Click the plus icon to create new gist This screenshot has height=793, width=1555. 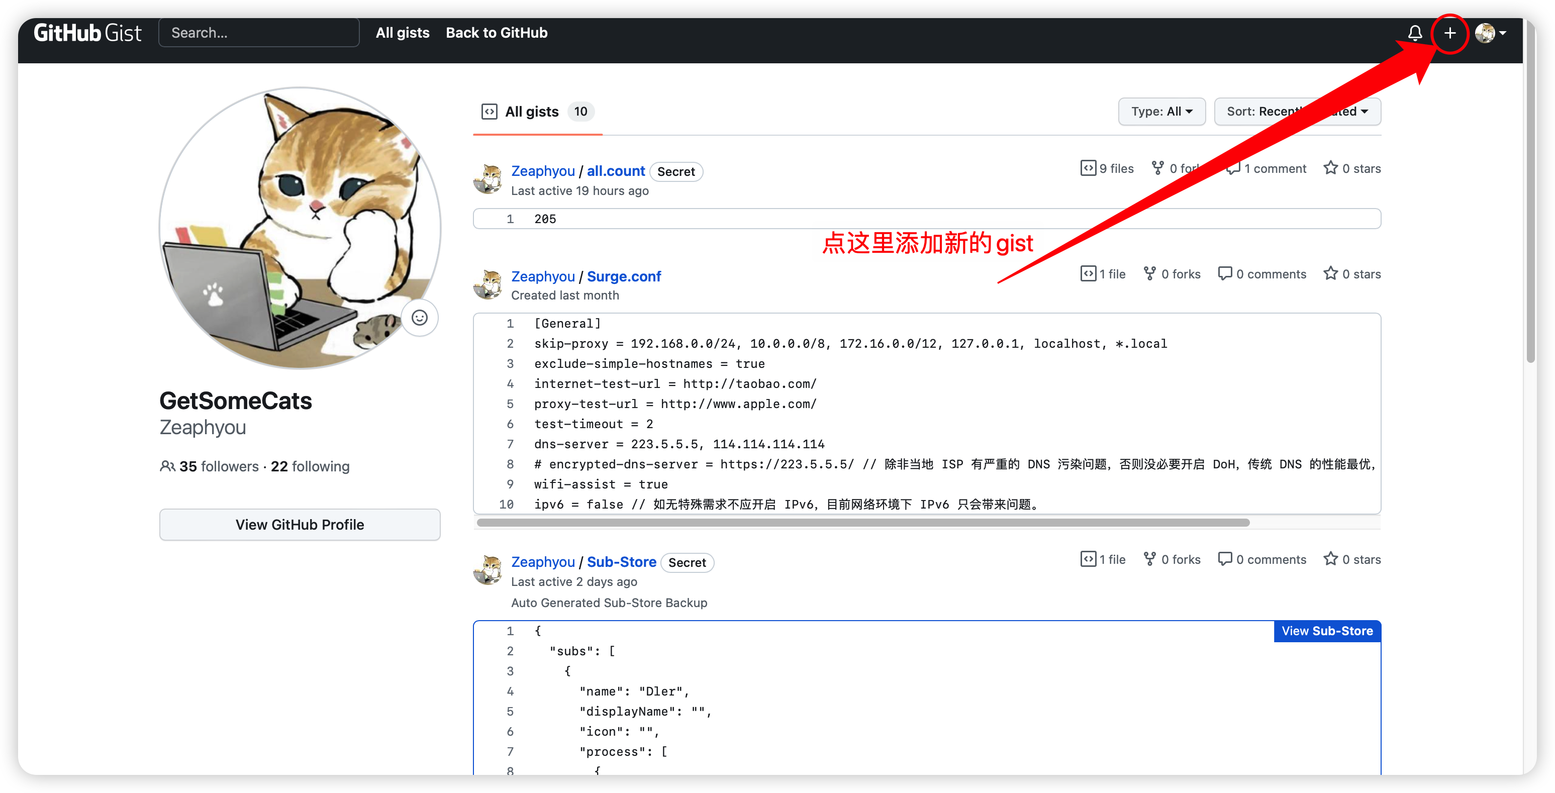[x=1449, y=33]
